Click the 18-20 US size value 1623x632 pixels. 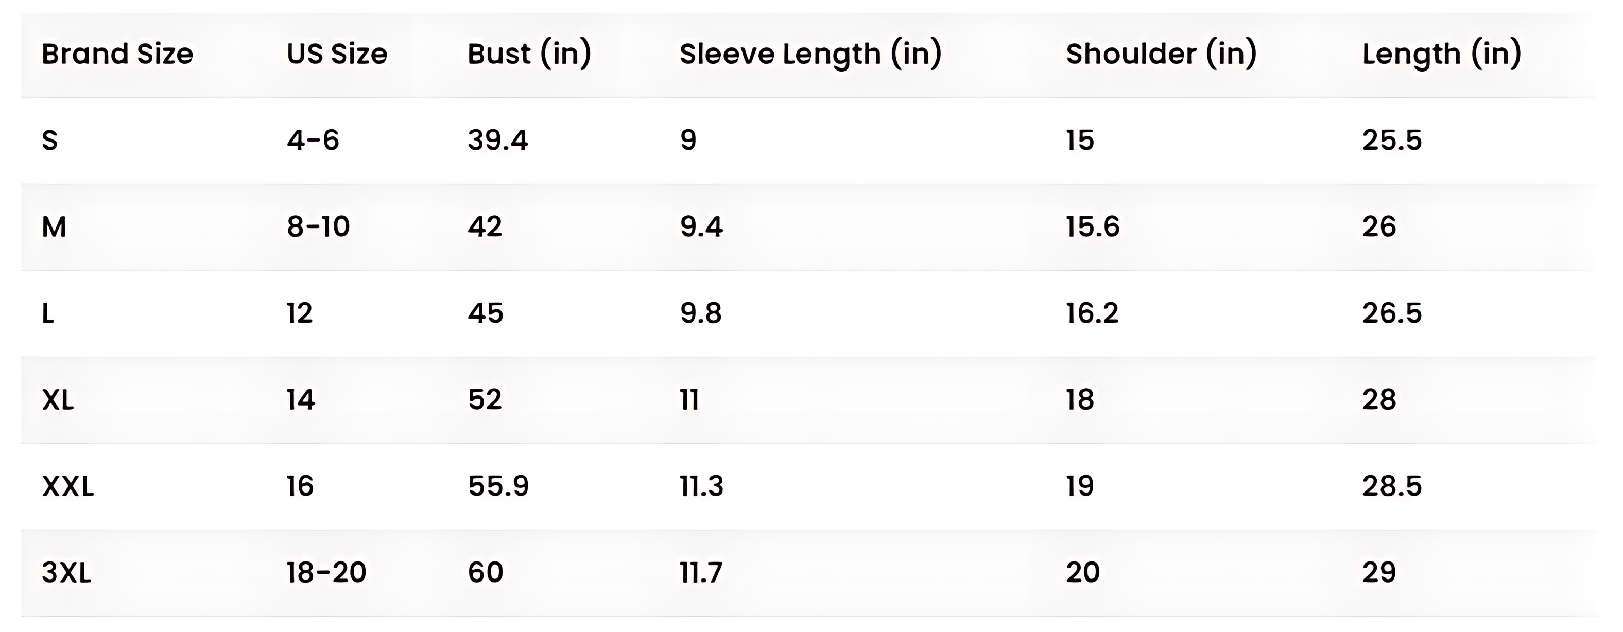click(326, 573)
